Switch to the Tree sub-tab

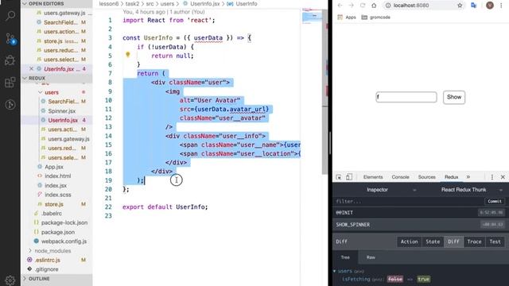345,257
